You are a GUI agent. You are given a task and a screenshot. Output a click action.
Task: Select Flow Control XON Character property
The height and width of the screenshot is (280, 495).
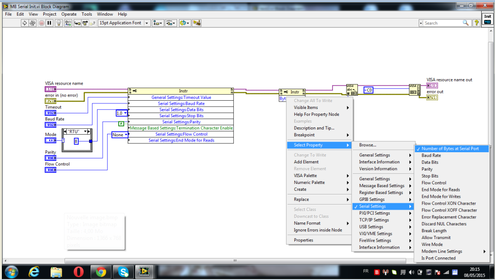tap(452, 203)
